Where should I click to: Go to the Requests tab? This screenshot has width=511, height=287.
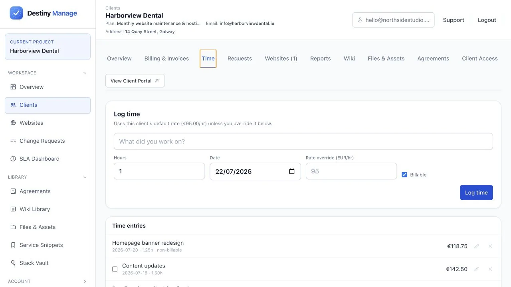pos(240,59)
